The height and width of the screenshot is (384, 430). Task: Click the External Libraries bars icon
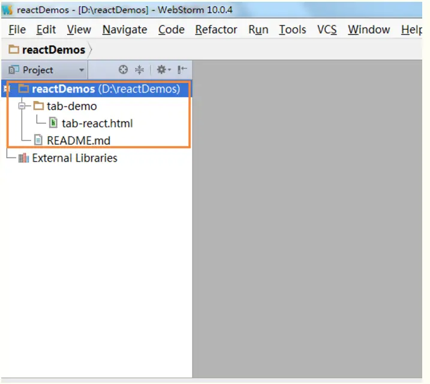tap(23, 158)
